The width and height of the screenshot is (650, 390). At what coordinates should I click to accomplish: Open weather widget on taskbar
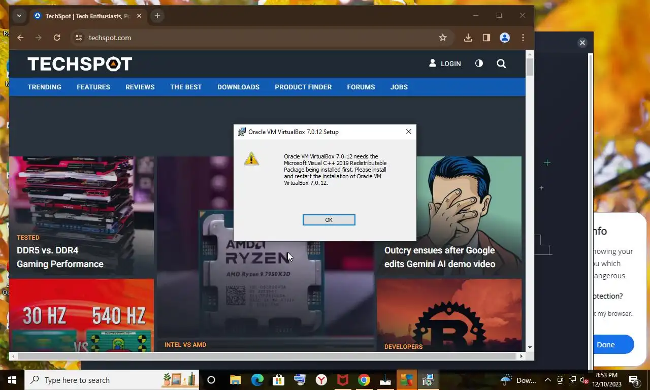click(x=518, y=380)
